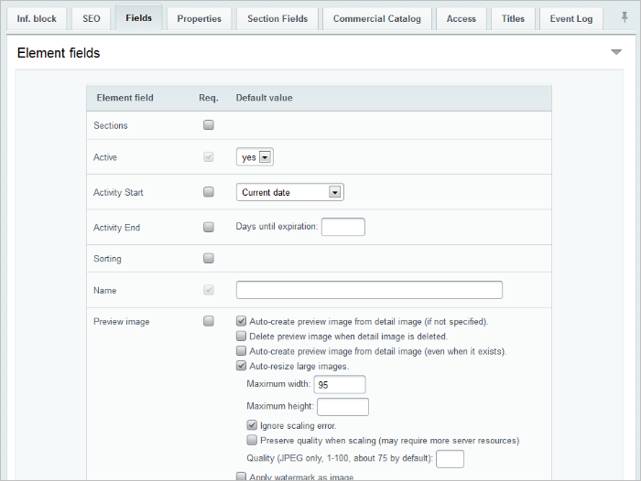Screen dimensions: 641x481
Task: Toggle required checkbox for Activity Start
Action: (x=209, y=192)
